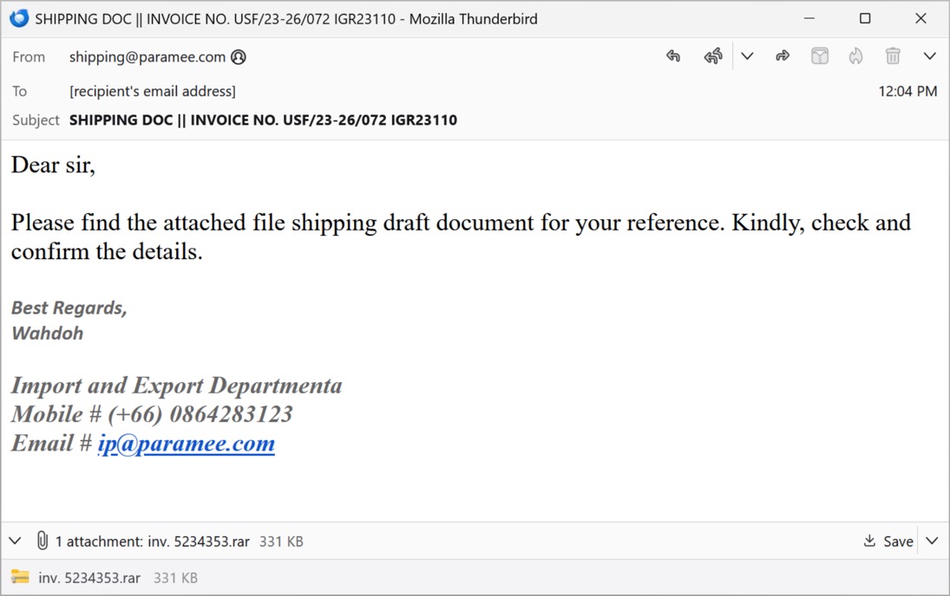Forward this message

[x=783, y=56]
